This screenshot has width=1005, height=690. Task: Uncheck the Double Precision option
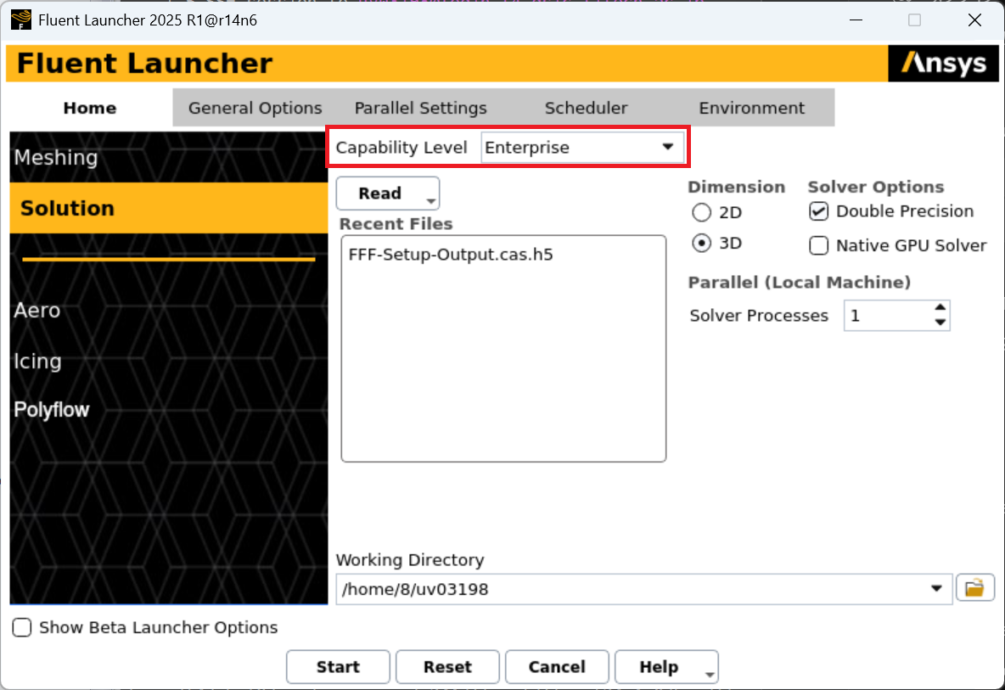point(818,211)
